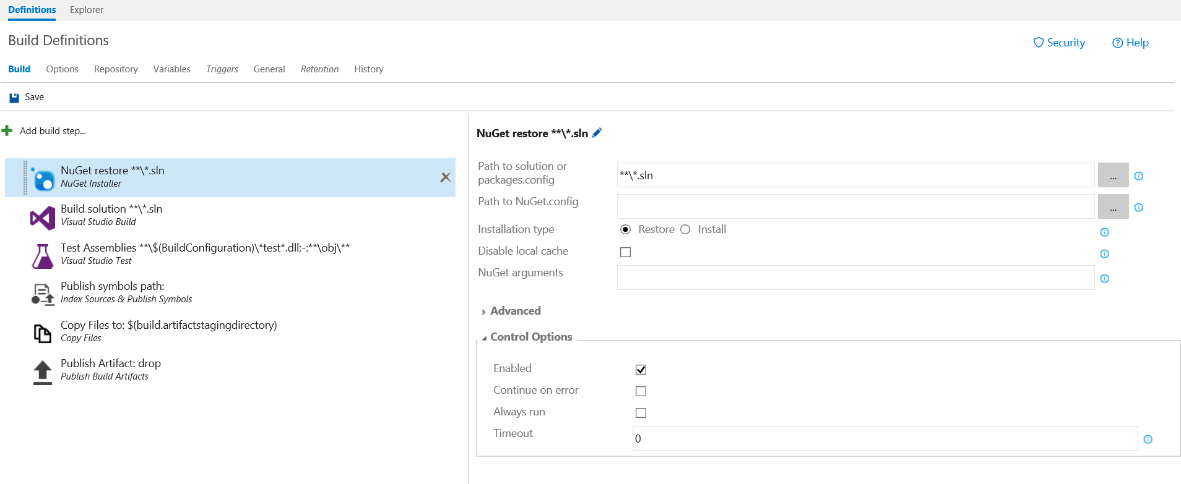Browse for Path to solution with ... button
This screenshot has height=484, width=1181.
tap(1113, 175)
